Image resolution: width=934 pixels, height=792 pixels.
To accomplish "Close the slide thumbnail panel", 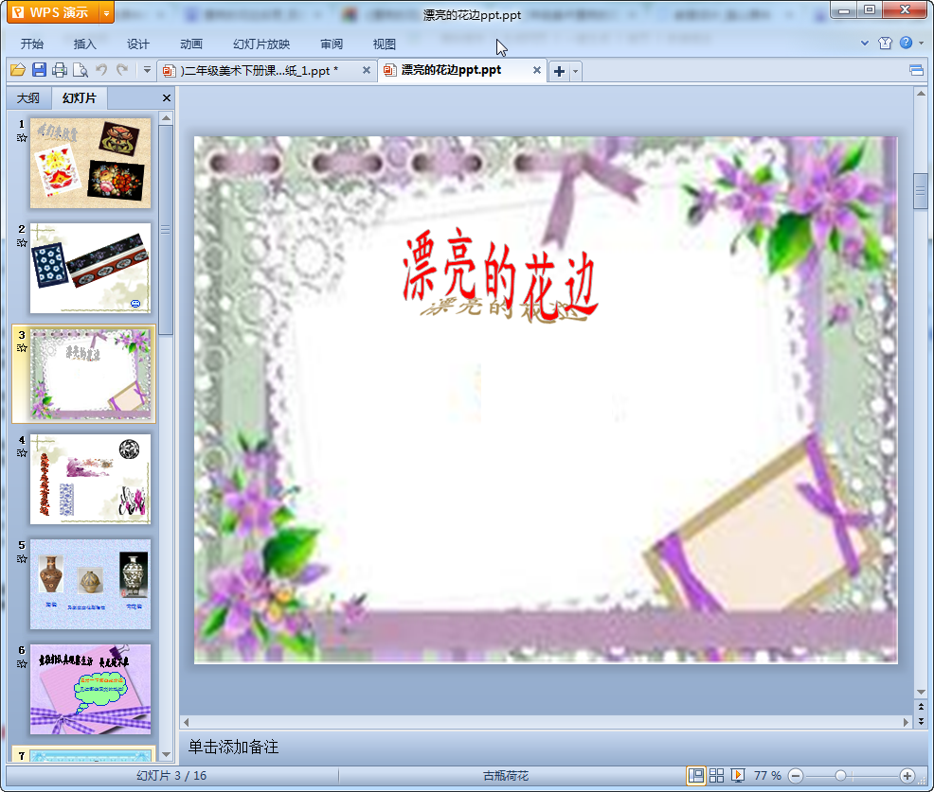I will tap(167, 98).
